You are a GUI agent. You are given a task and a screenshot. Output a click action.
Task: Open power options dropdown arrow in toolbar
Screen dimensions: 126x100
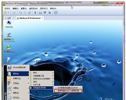(x=8, y=13)
